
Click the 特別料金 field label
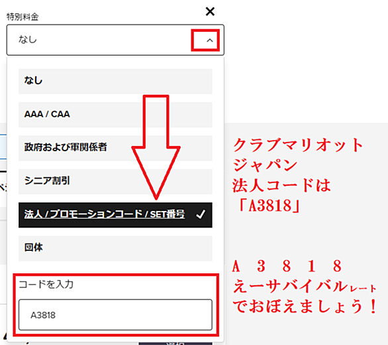[x=23, y=17]
